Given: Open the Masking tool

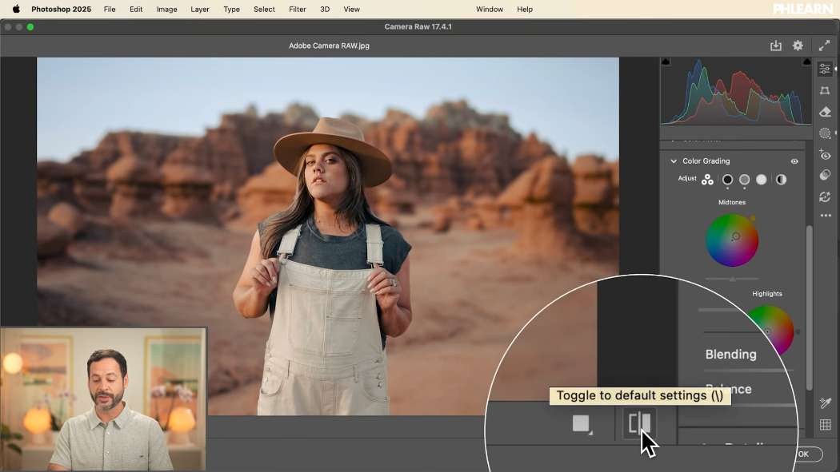Looking at the screenshot, I should pyautogui.click(x=825, y=133).
